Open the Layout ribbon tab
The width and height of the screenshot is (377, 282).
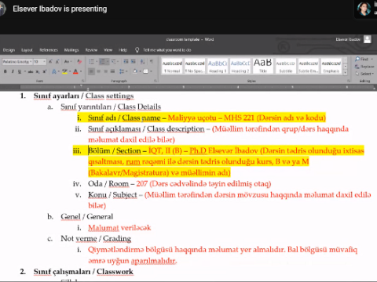27,50
